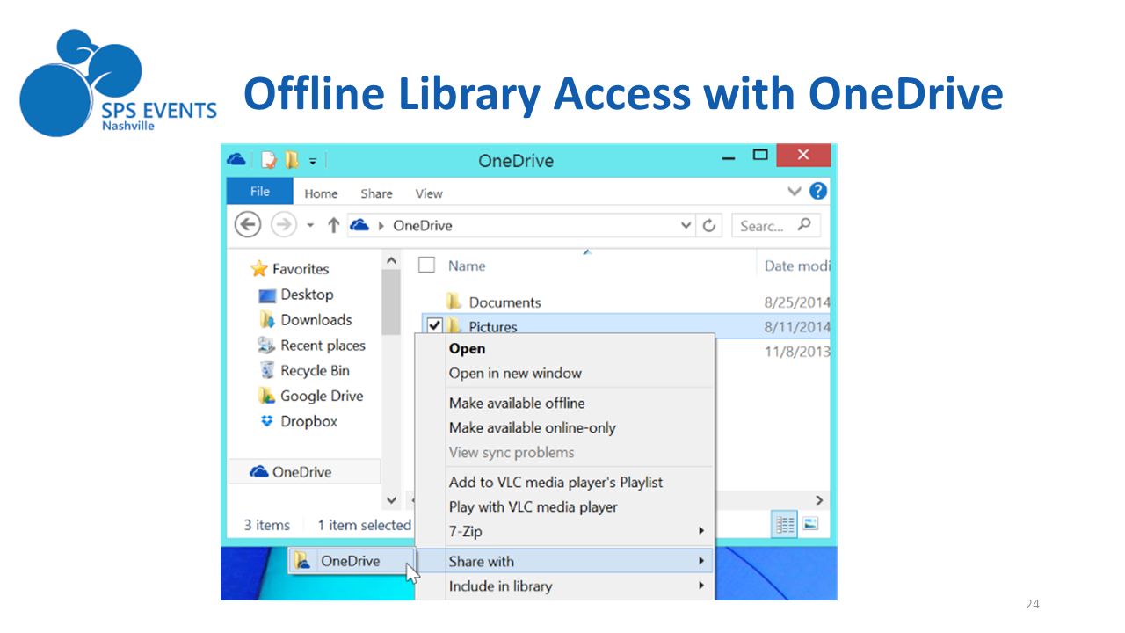The image size is (1125, 633).
Task: Click the New folder icon in quick access toolbar
Action: 291,160
